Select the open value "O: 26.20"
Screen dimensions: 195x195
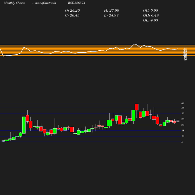[x=72, y=11]
